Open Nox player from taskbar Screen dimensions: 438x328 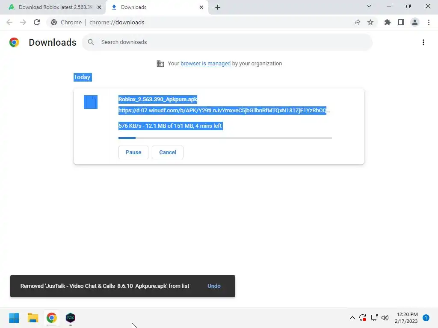coord(71,318)
